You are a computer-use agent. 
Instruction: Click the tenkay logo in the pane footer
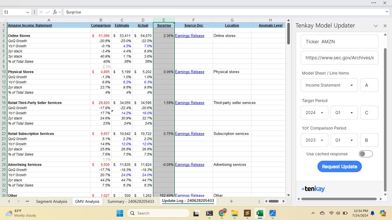click(x=313, y=189)
